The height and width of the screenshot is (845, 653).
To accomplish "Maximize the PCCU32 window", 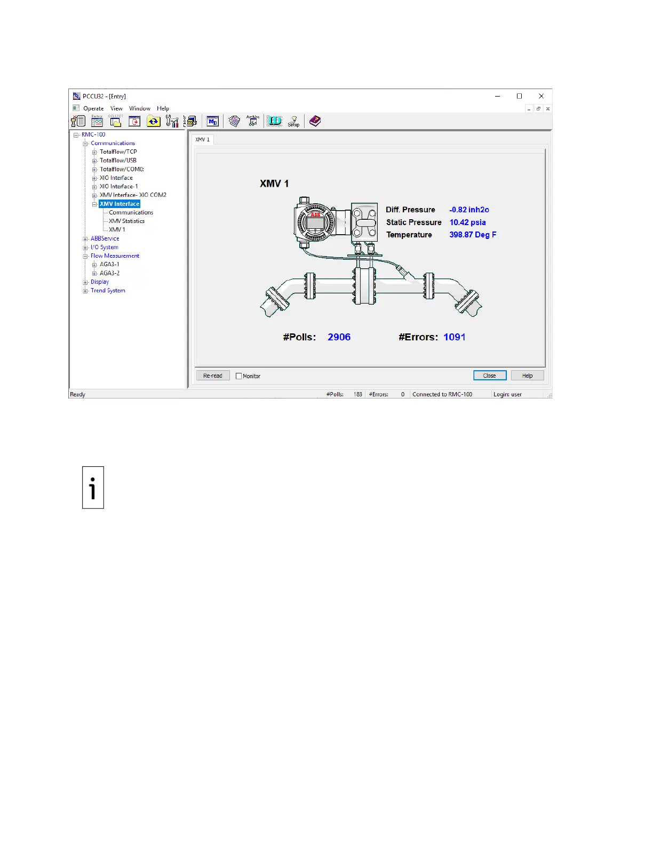I will 519,96.
